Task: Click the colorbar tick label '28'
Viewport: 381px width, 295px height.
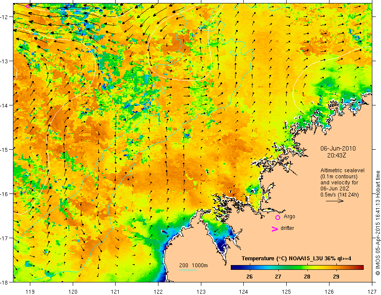Action: point(307,276)
